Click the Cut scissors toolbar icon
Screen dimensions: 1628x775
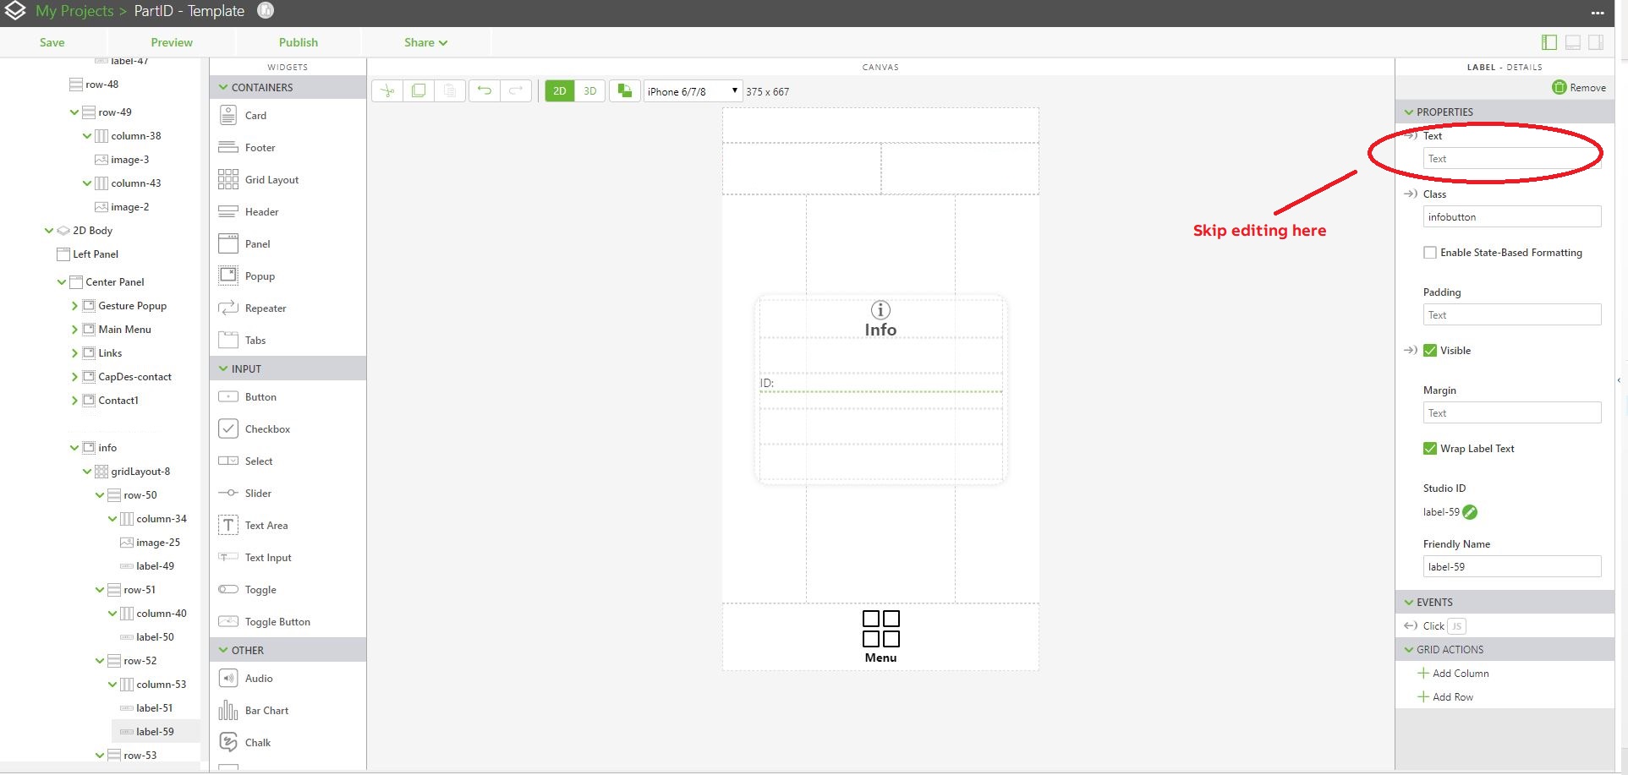tap(387, 91)
